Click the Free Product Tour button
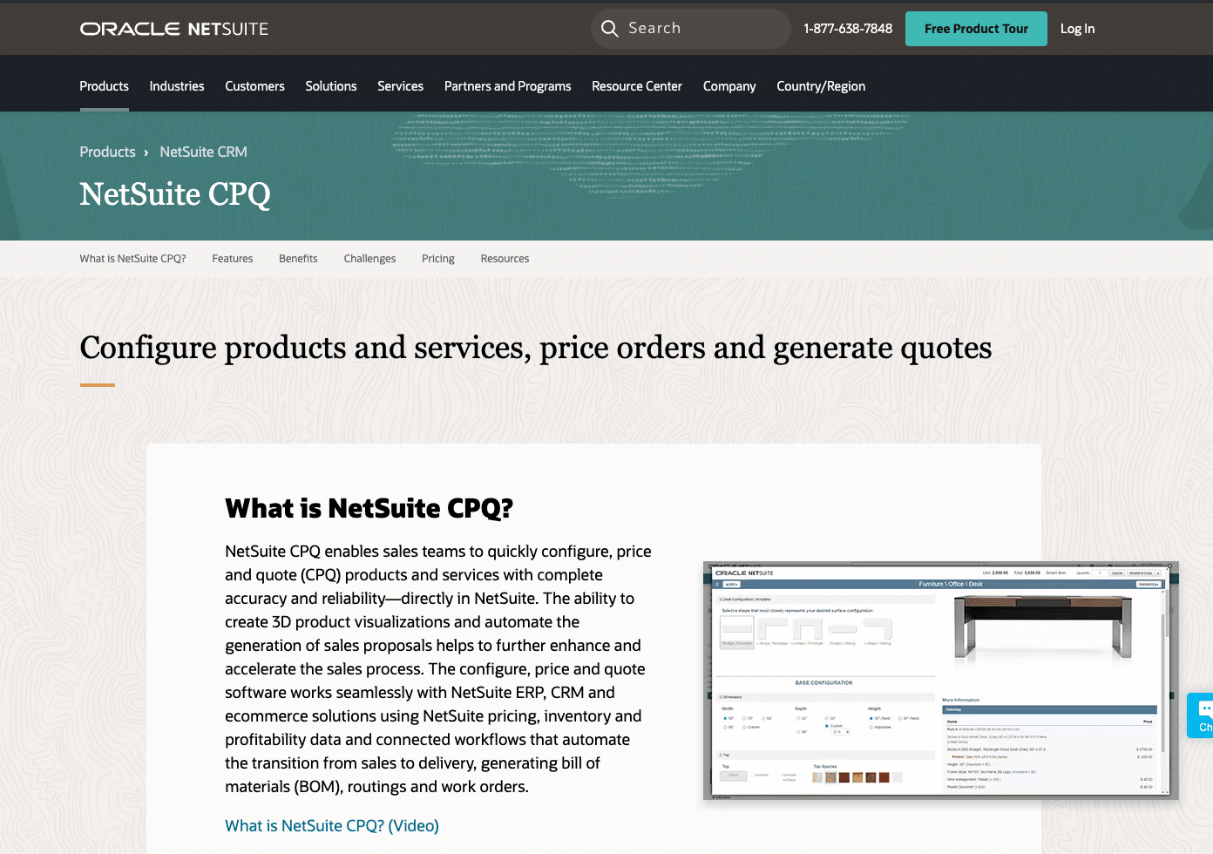The width and height of the screenshot is (1213, 854). (x=976, y=29)
